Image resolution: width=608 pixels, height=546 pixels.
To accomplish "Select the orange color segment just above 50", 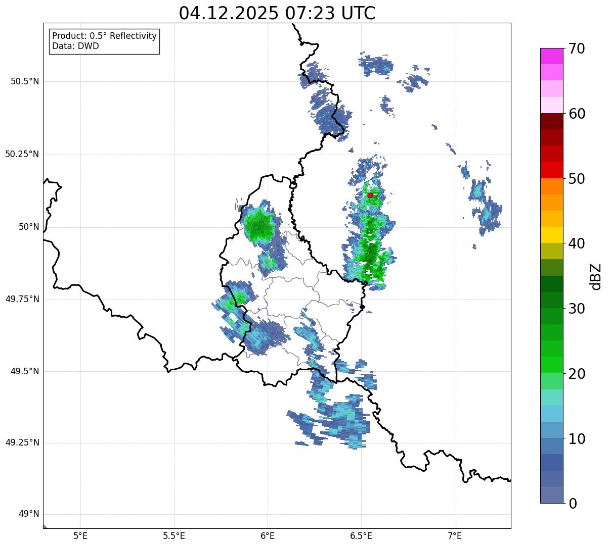I will coord(551,186).
